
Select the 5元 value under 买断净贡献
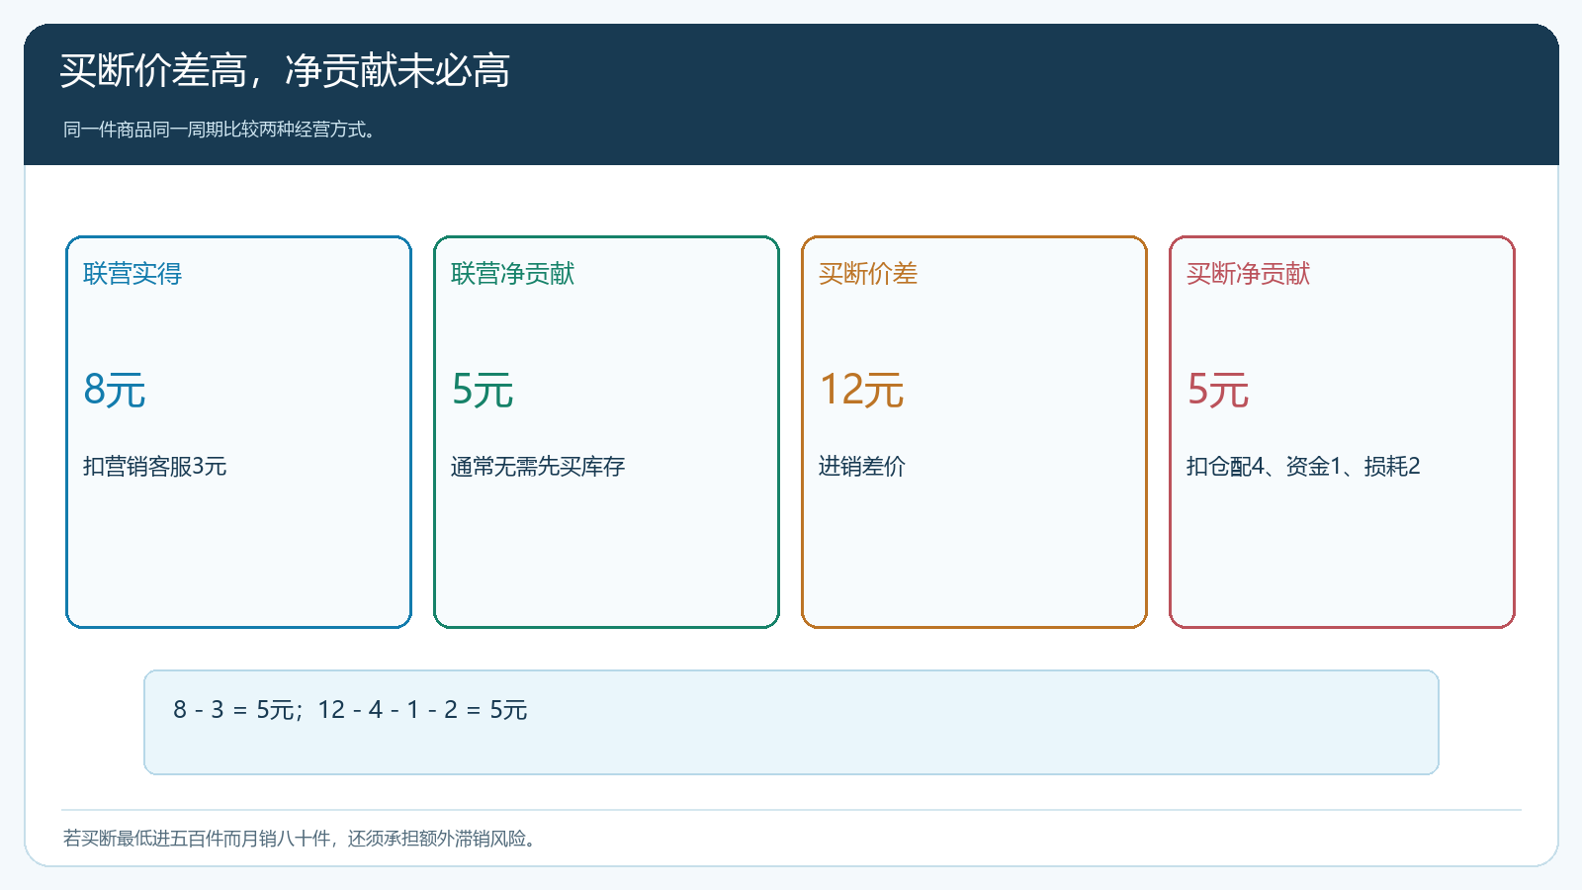tap(1218, 390)
